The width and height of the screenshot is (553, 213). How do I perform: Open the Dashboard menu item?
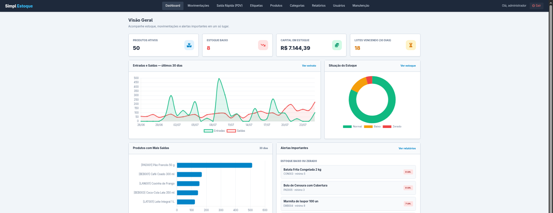tap(173, 6)
